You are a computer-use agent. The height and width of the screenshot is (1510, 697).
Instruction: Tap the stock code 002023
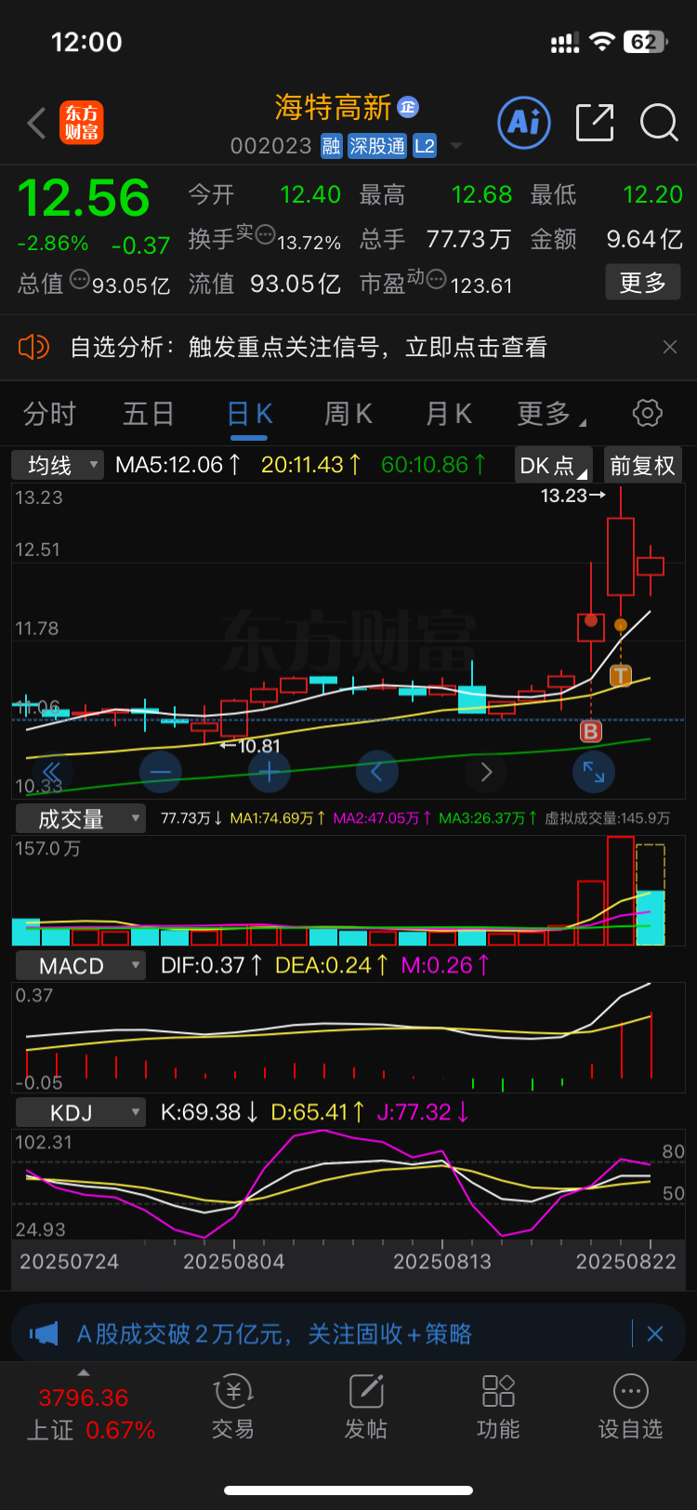[x=270, y=146]
